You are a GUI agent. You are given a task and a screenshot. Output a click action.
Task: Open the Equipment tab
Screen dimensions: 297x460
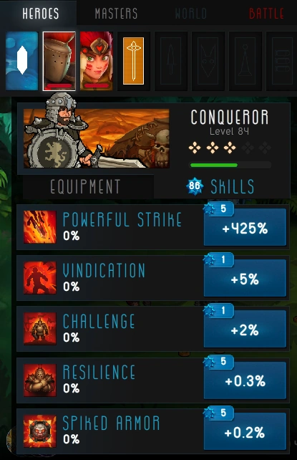tap(85, 186)
